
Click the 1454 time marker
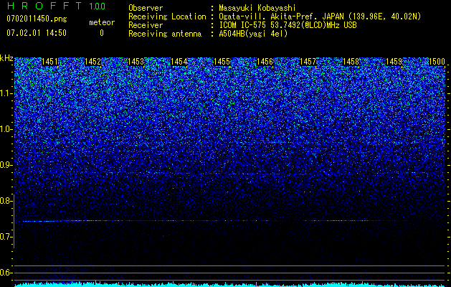[x=179, y=62]
